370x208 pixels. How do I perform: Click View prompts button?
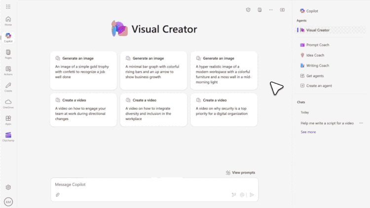(x=240, y=173)
